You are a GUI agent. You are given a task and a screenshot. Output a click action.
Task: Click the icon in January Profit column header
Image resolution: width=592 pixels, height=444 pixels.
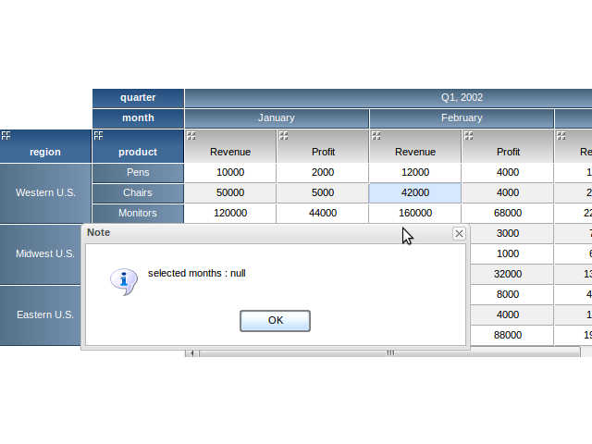pos(284,136)
